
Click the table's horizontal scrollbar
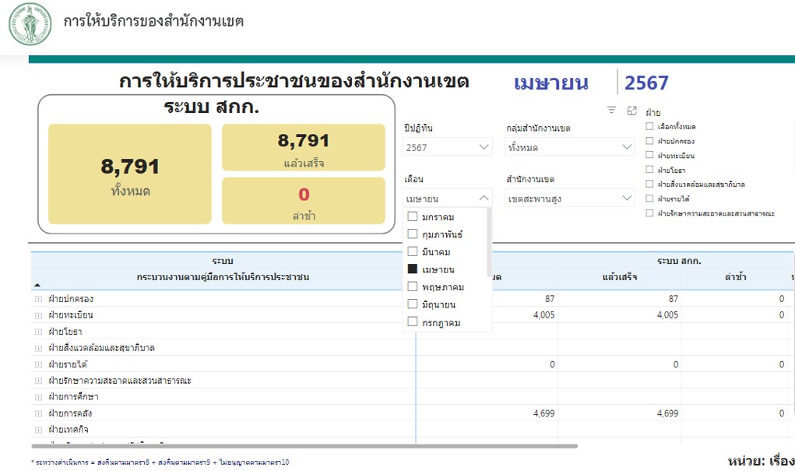click(304, 446)
